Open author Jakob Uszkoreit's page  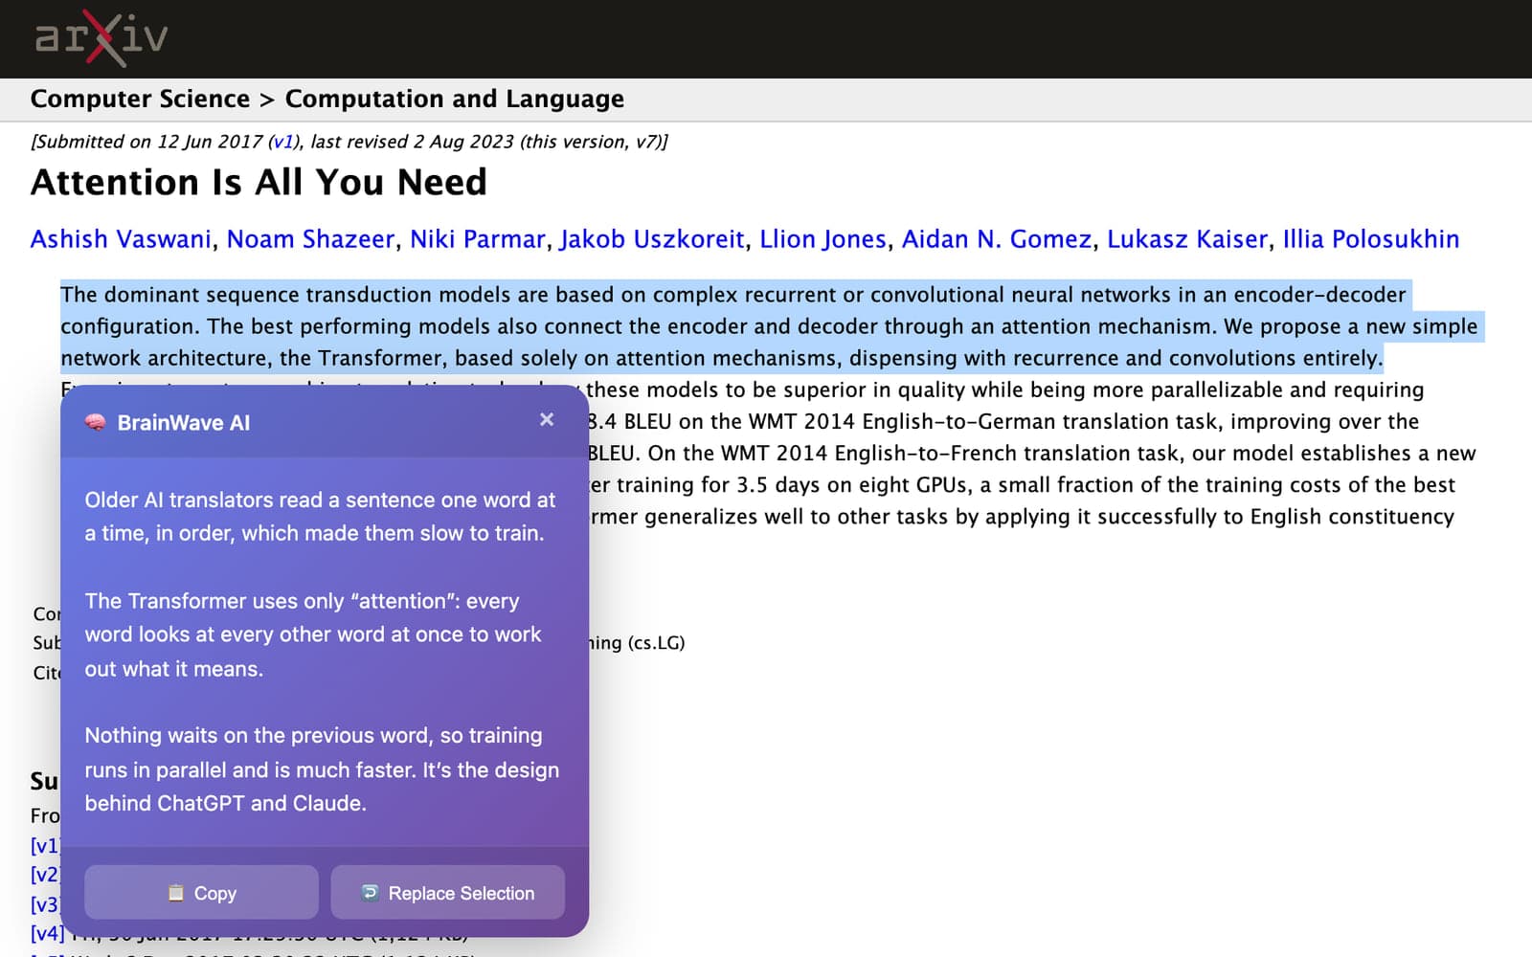[652, 239]
